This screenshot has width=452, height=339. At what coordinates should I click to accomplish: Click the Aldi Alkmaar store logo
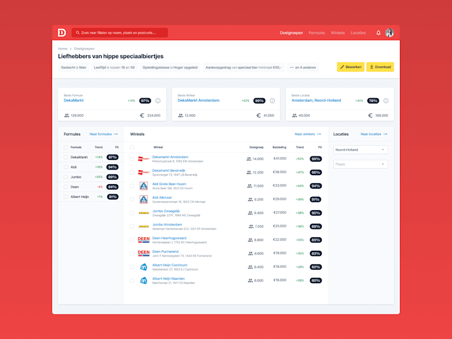[x=144, y=199]
